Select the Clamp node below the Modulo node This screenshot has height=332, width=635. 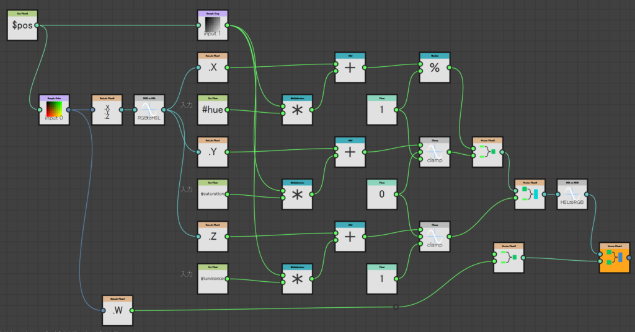[x=435, y=153]
